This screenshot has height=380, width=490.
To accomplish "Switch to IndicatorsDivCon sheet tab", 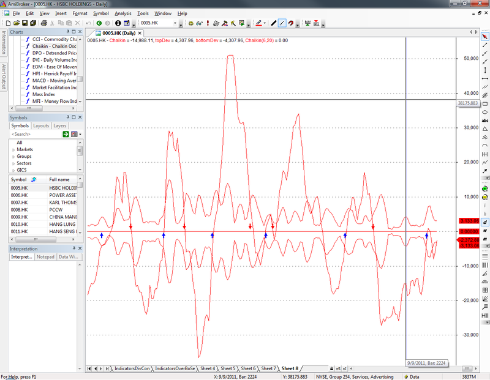I will 132,369.
